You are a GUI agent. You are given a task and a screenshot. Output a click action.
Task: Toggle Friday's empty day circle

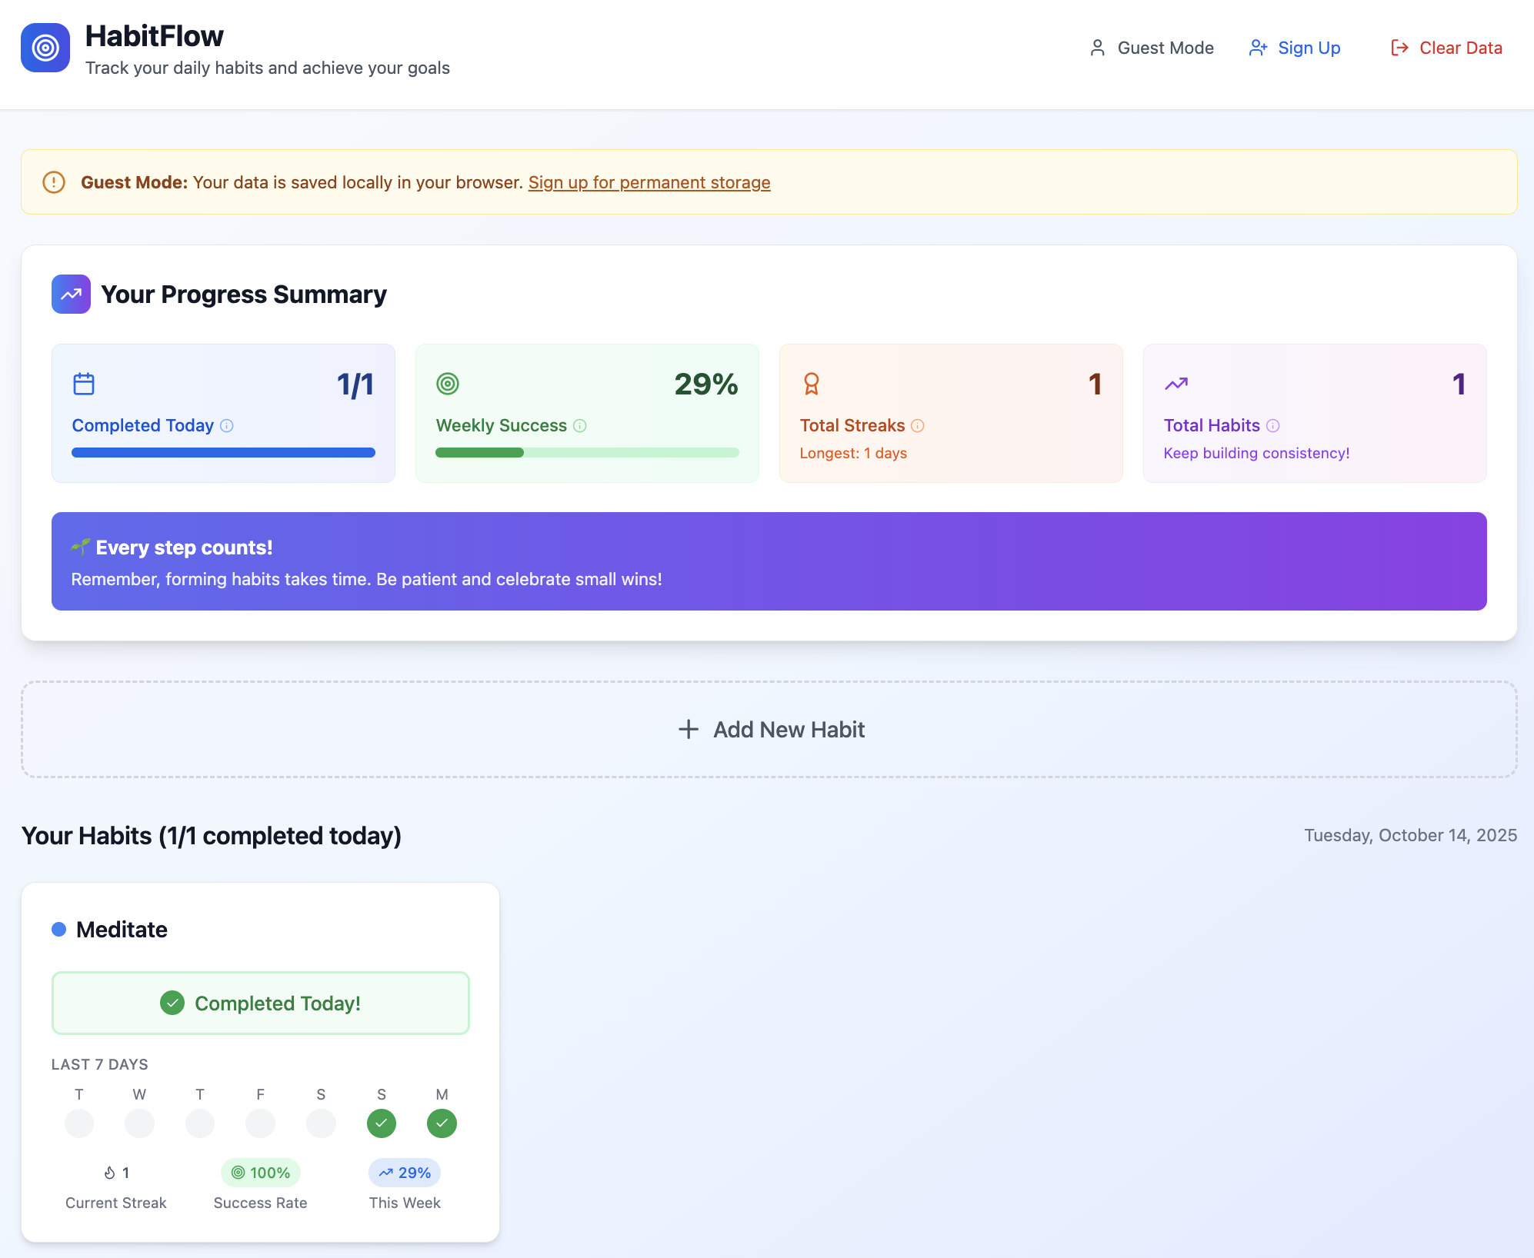[260, 1123]
